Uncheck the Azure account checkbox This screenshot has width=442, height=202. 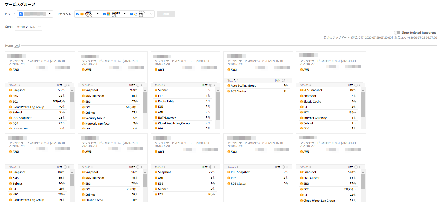pos(104,14)
